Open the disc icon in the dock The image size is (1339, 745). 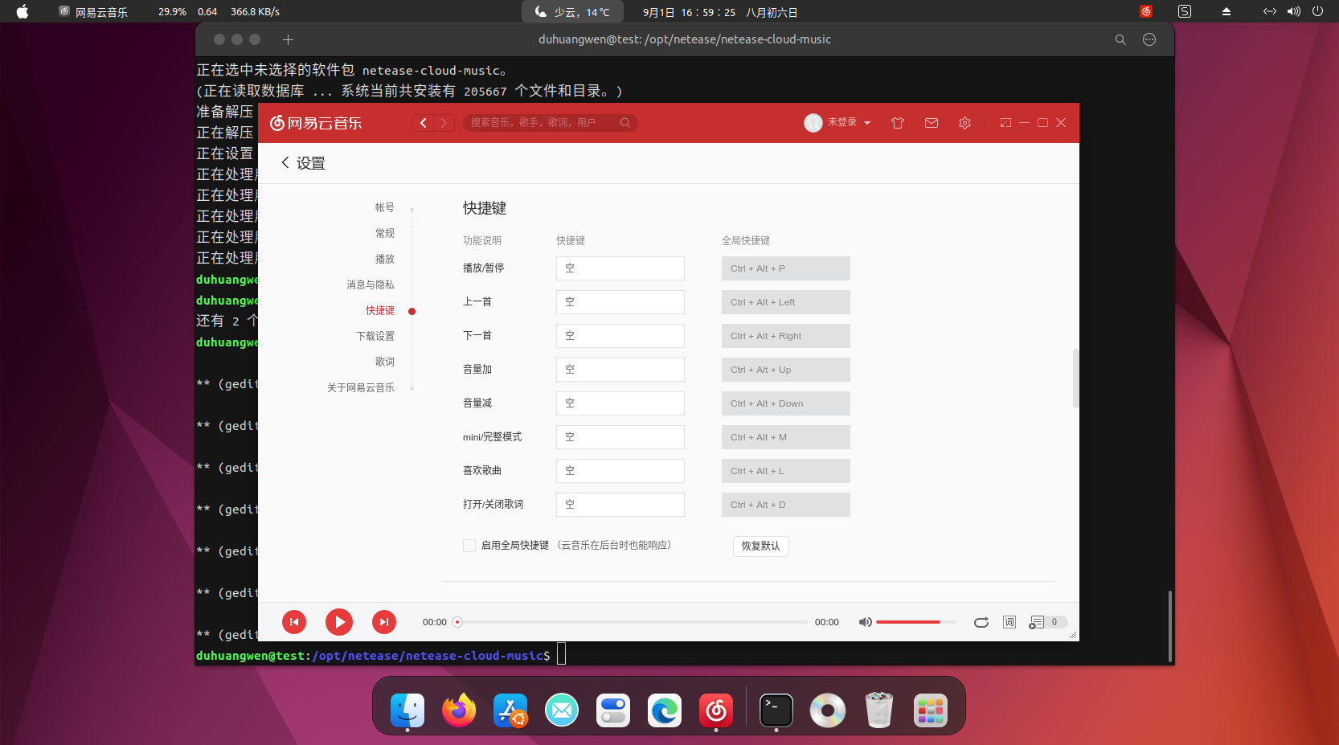(x=828, y=710)
